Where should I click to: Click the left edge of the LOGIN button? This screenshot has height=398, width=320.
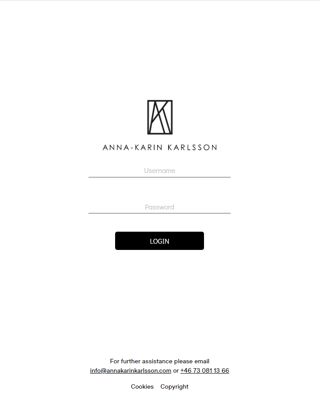(118, 241)
